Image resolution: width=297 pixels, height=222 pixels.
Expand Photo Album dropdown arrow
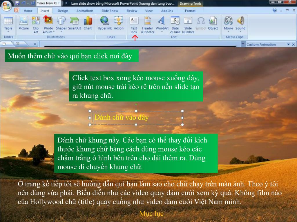click(54, 32)
